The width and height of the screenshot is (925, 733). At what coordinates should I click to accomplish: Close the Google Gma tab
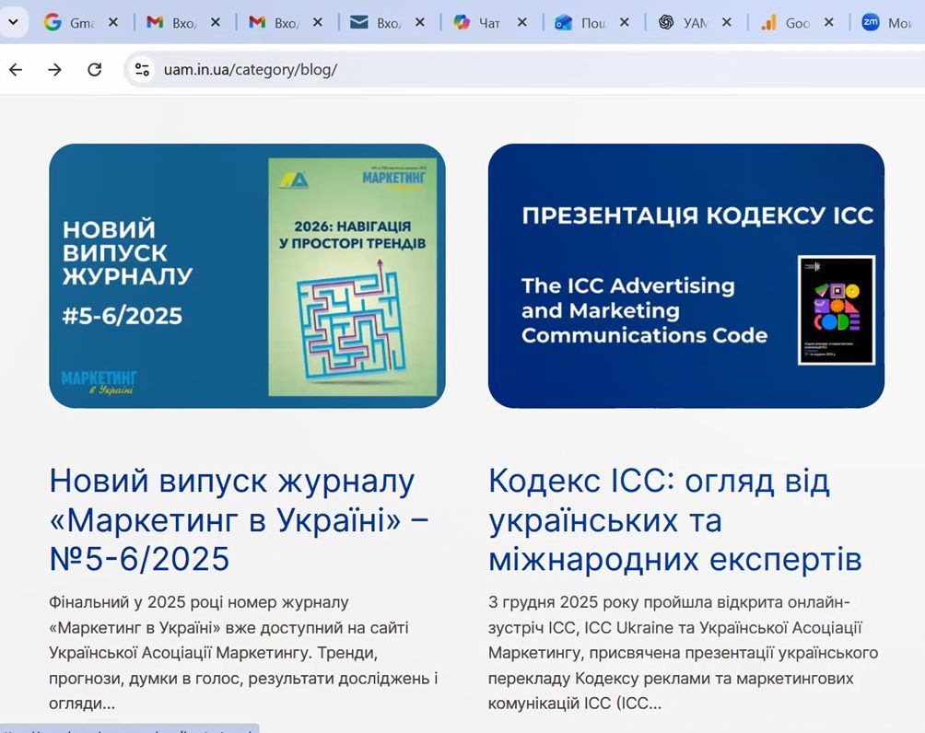[113, 22]
